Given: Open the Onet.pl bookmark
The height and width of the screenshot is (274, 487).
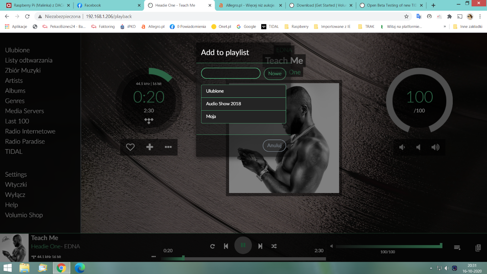Looking at the screenshot, I should click(x=221, y=26).
